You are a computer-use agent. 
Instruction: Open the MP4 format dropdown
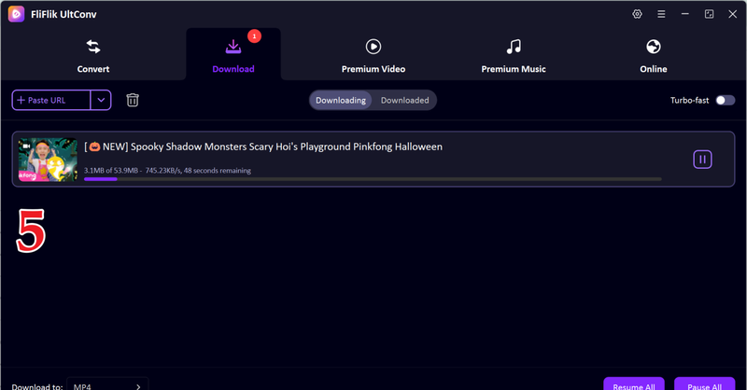pos(107,384)
